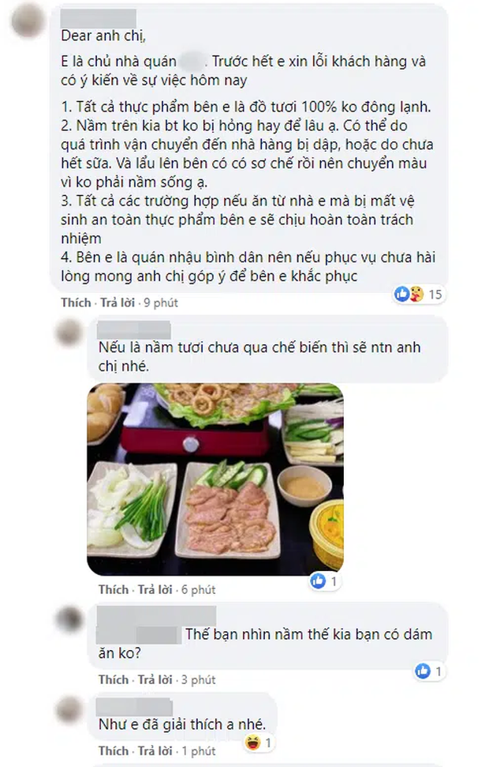
Task: Click the laughing reaction on the last comment
Action: pyautogui.click(x=253, y=743)
